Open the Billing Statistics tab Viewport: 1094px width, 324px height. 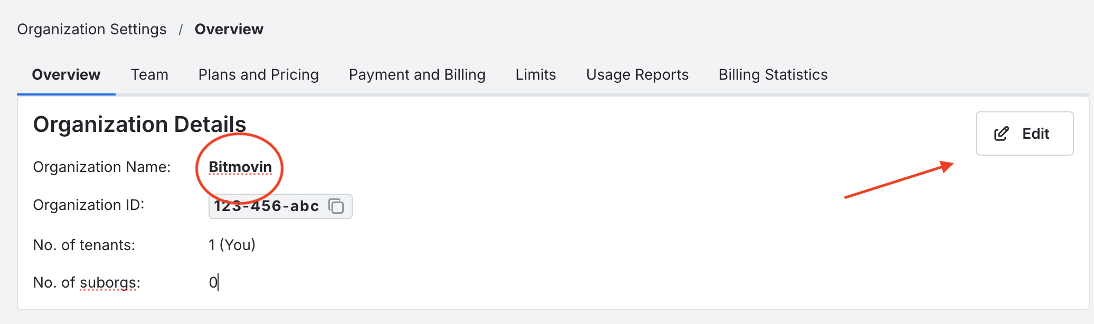point(773,74)
